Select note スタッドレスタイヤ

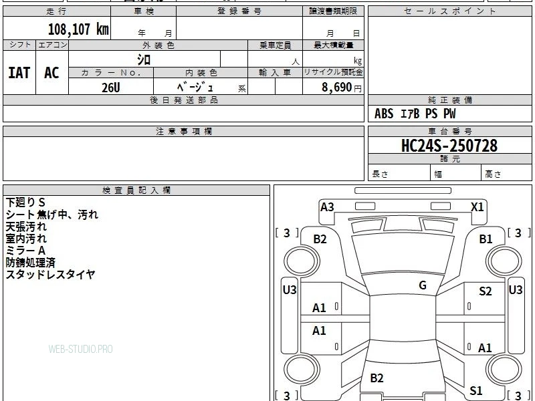[x=51, y=275]
